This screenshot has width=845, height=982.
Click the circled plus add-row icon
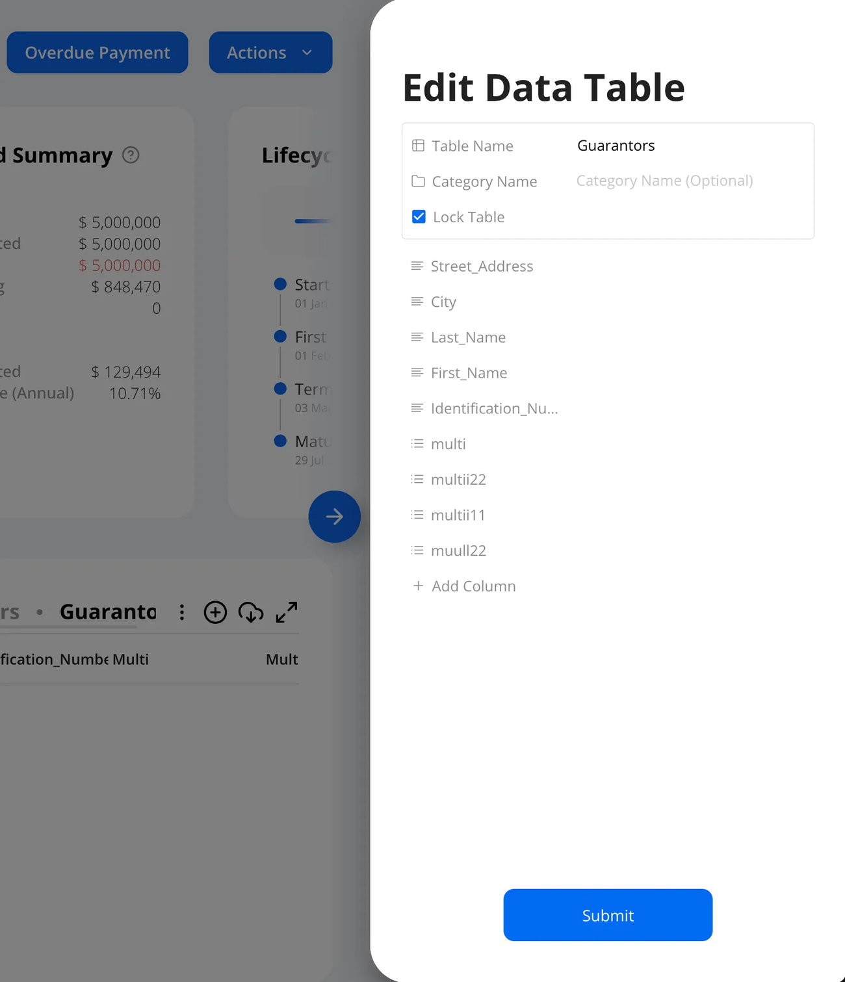[215, 612]
